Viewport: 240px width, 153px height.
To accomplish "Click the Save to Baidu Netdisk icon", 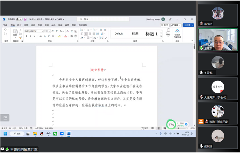I will pyautogui.click(x=177, y=33).
